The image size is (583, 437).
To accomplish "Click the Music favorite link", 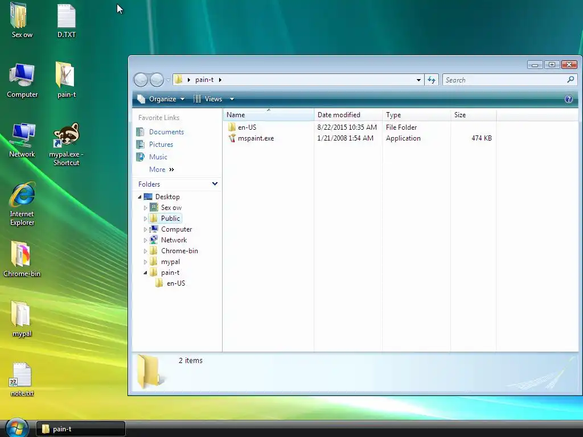I will [158, 157].
